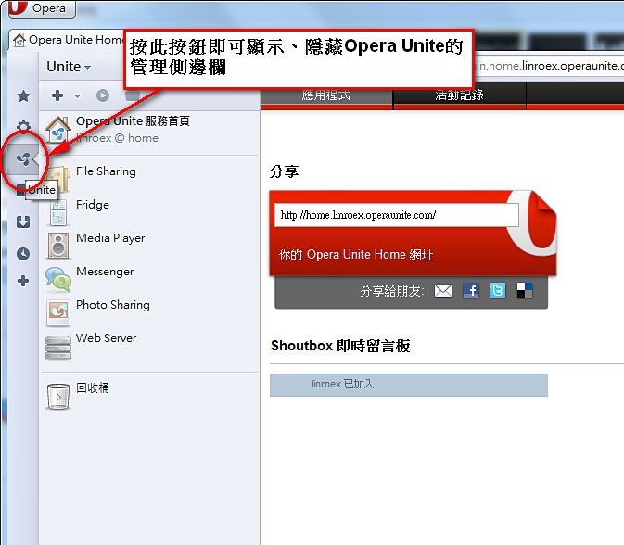The height and width of the screenshot is (545, 624).
Task: Click the Media Player speaker icon
Action: [58, 246]
